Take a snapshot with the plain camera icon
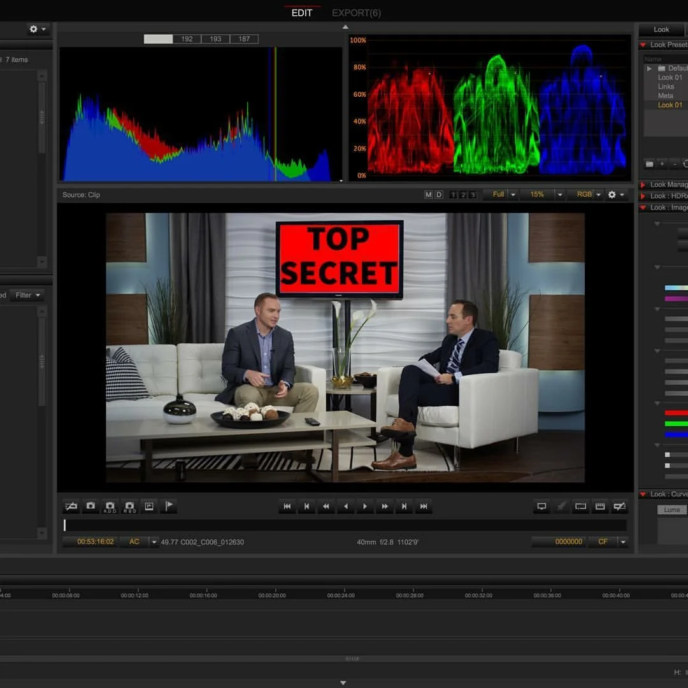This screenshot has width=688, height=688. 90,506
